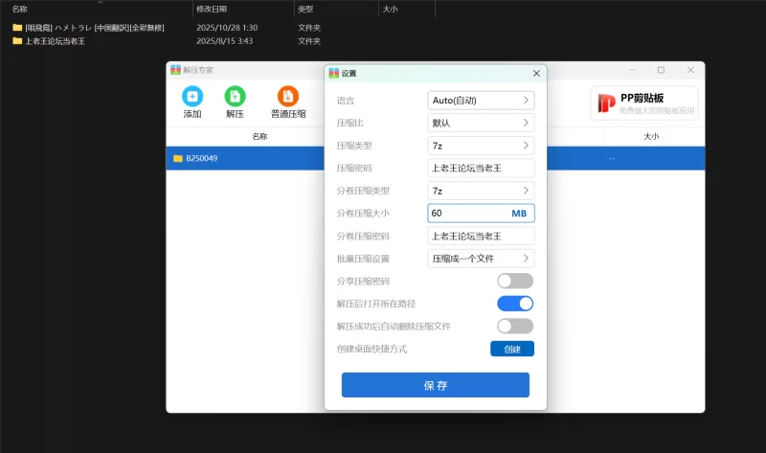Click the 分卷压缩大小 input field
The width and height of the screenshot is (766, 453).
(469, 213)
